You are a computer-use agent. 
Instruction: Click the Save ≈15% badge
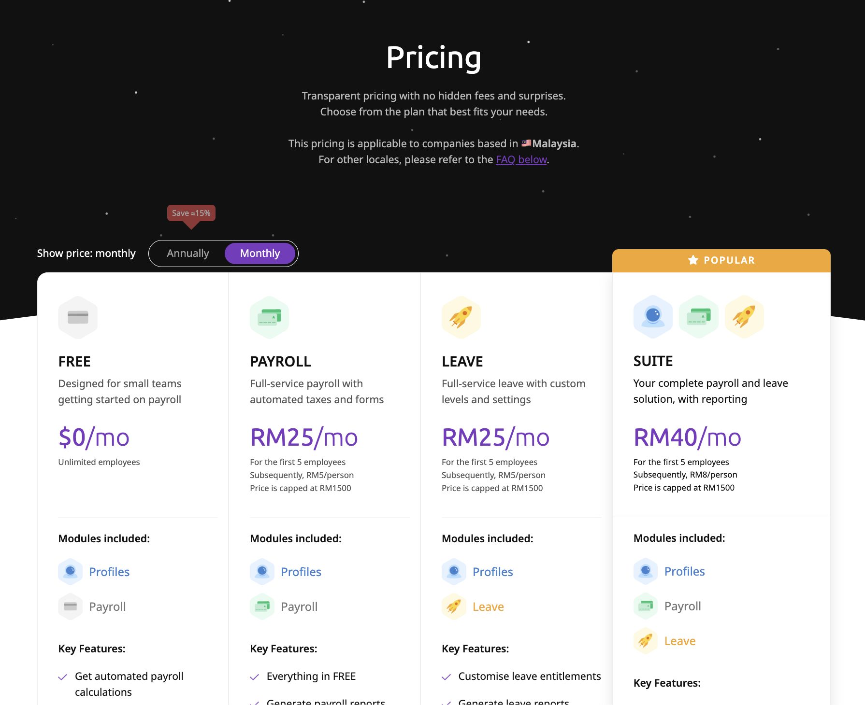191,212
